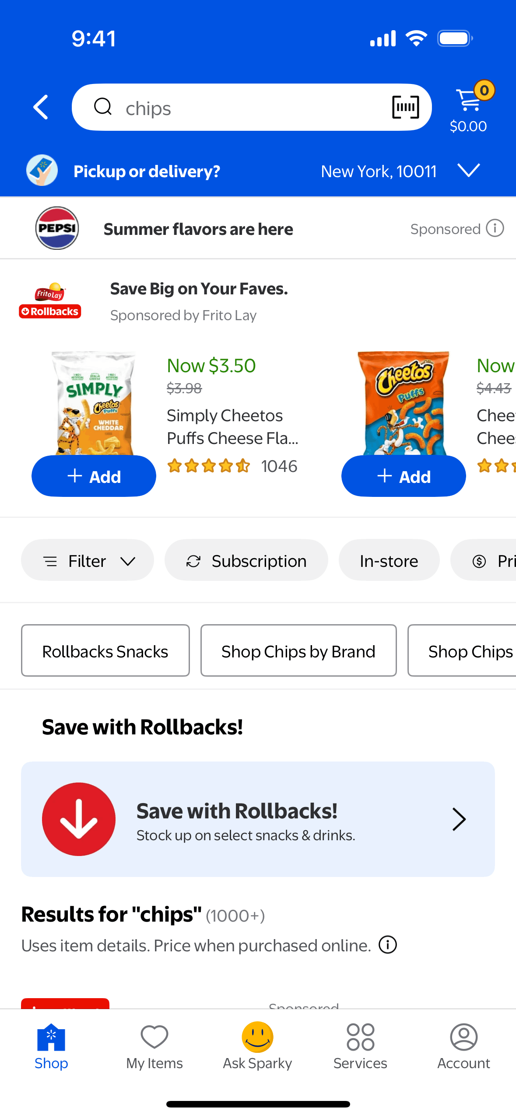The height and width of the screenshot is (1118, 516).
Task: Tap the back arrow icon
Action: click(41, 107)
